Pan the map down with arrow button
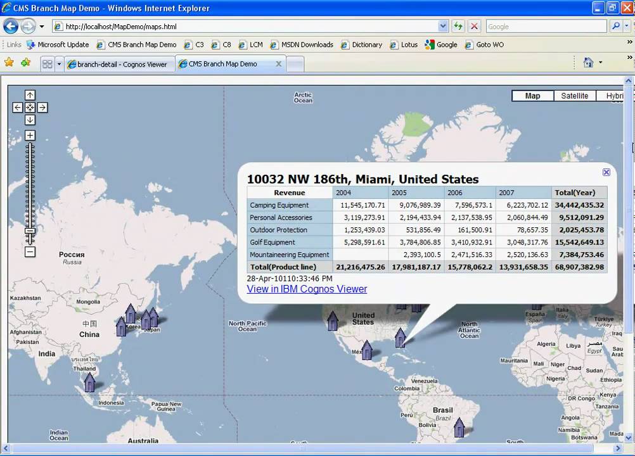 click(30, 120)
